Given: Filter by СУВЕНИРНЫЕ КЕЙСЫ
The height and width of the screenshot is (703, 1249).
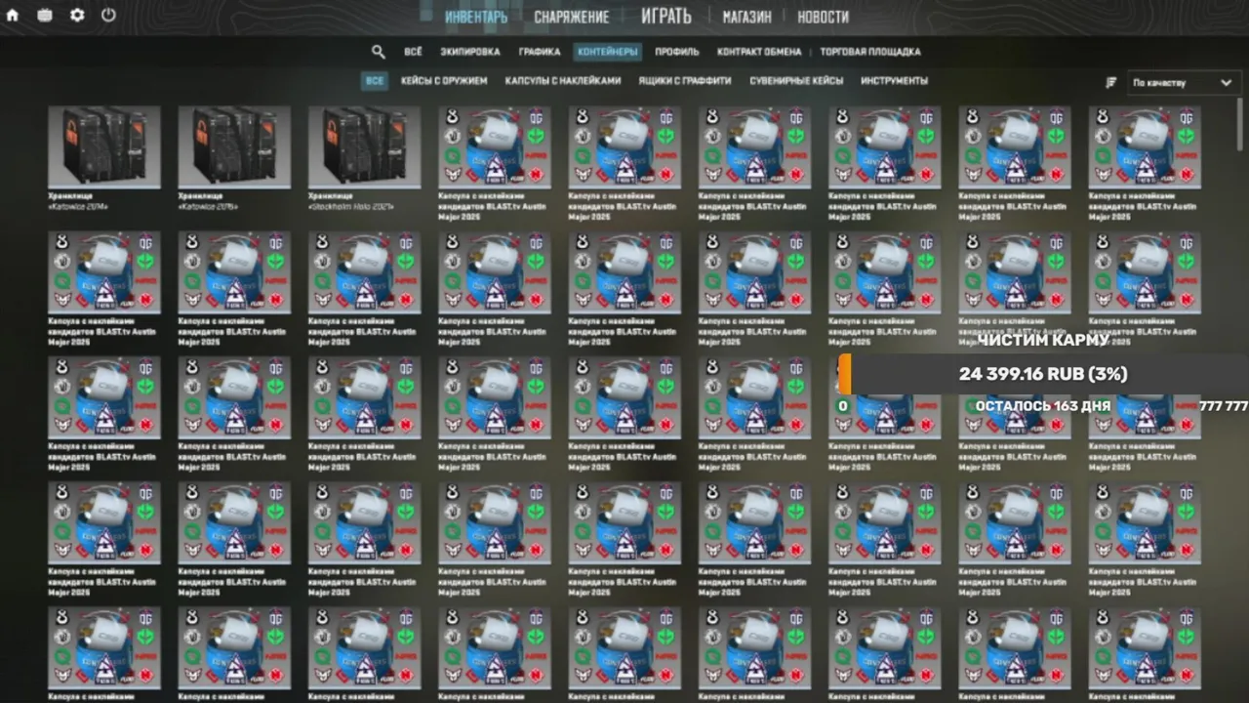Looking at the screenshot, I should click(796, 81).
